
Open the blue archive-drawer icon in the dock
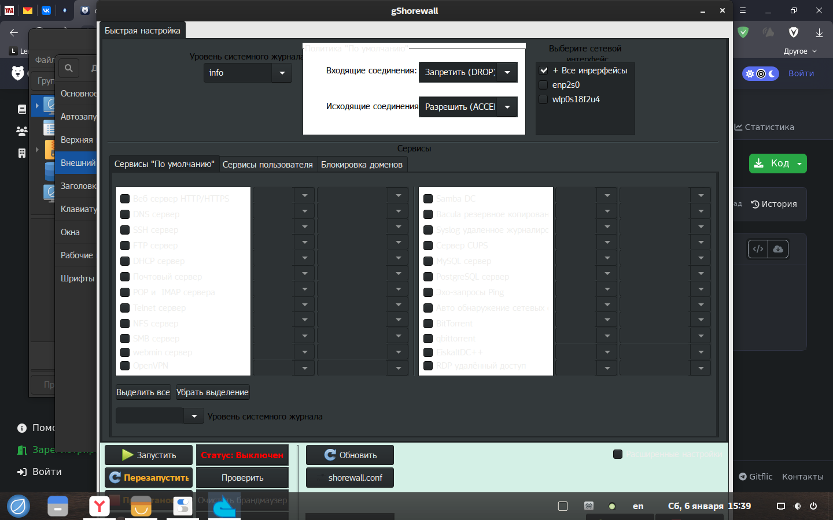pos(58,506)
